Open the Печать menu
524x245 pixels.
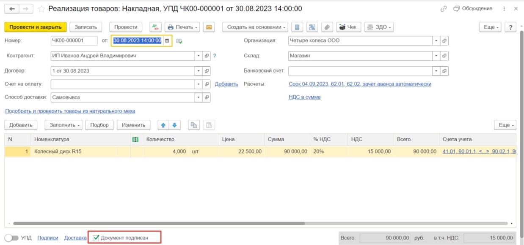[x=183, y=27]
